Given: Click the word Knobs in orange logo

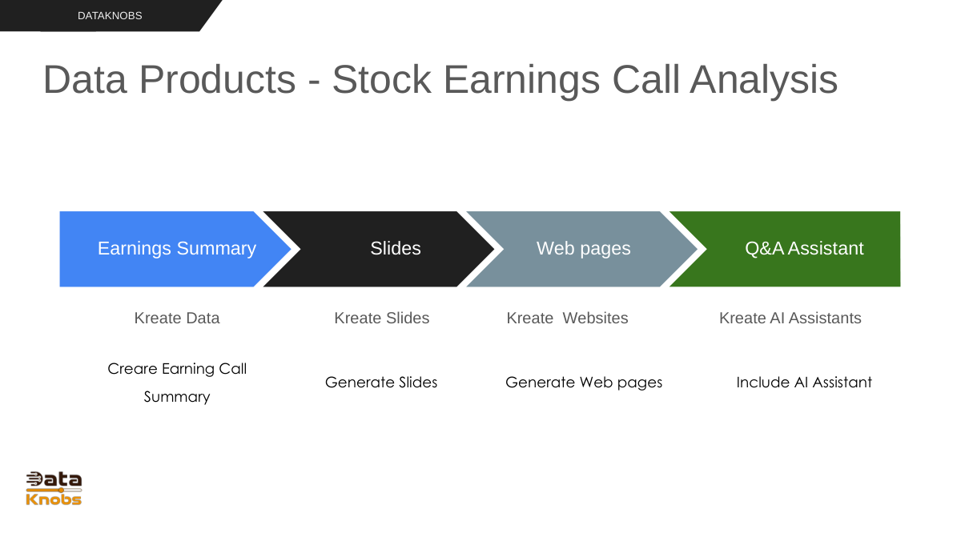Looking at the screenshot, I should click(54, 499).
